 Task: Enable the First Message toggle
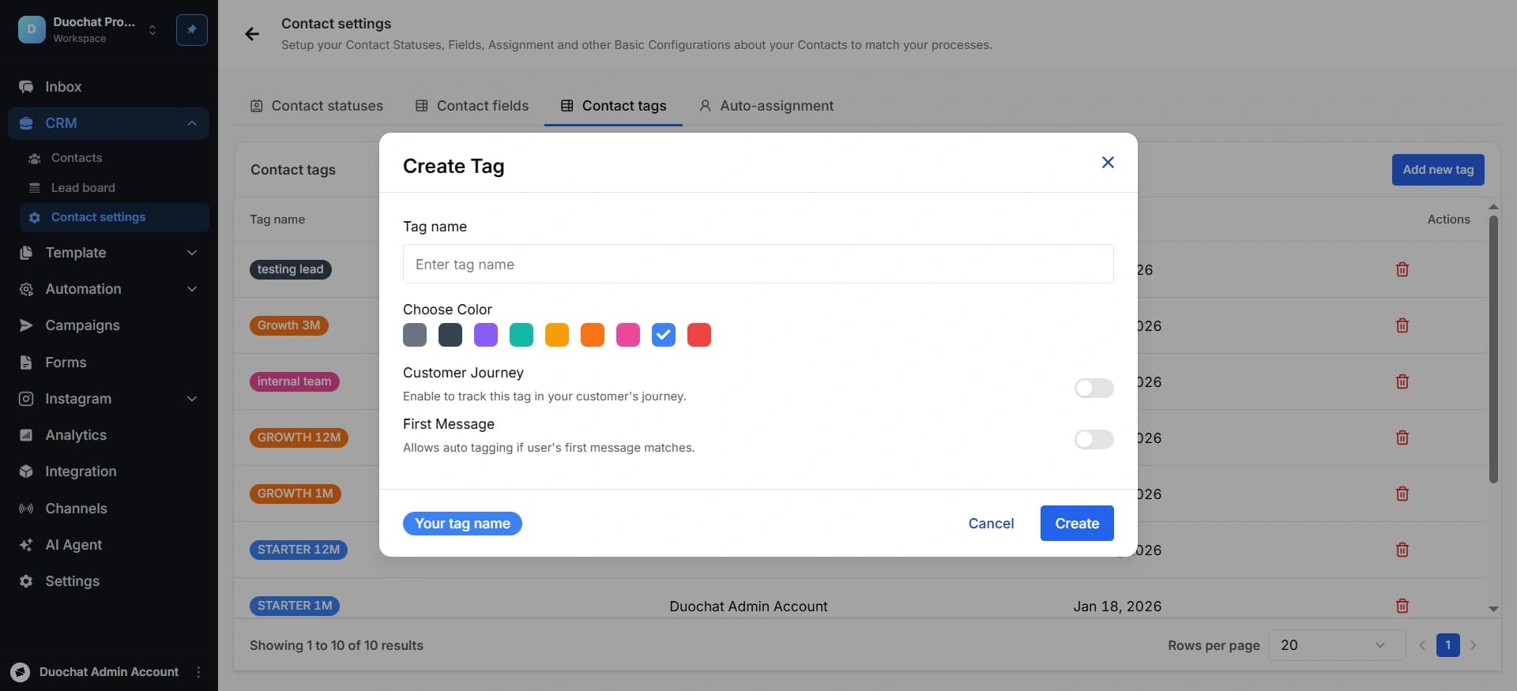pos(1094,439)
